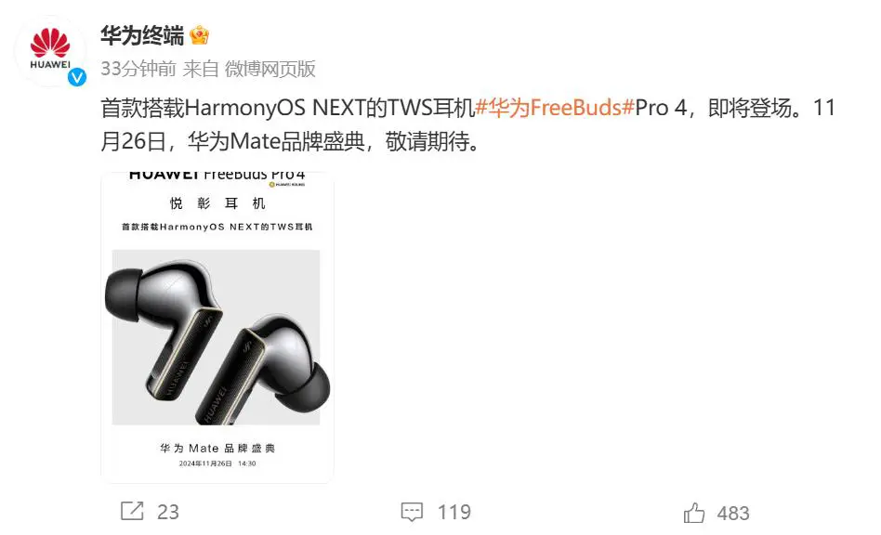The width and height of the screenshot is (881, 535).
Task: Click the 悦彰耳机 text in poster
Action: point(217,203)
